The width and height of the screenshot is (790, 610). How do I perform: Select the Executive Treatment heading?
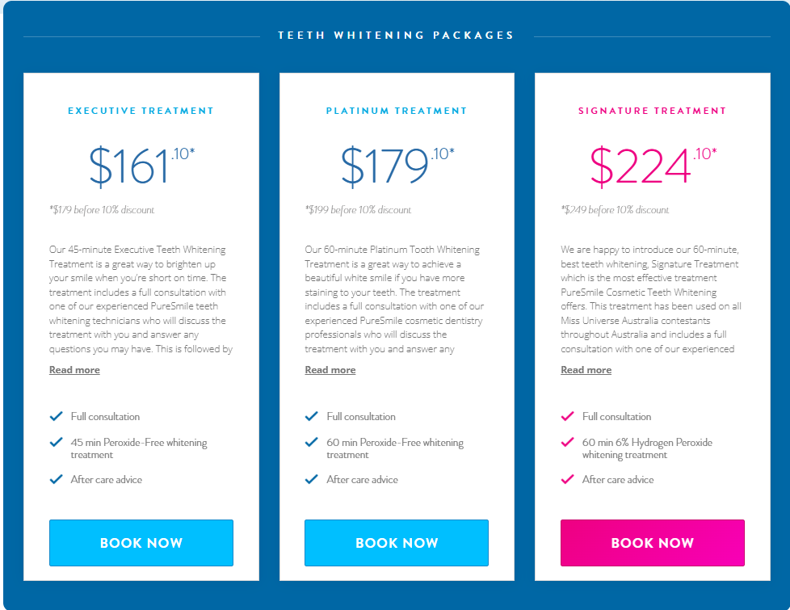[141, 111]
